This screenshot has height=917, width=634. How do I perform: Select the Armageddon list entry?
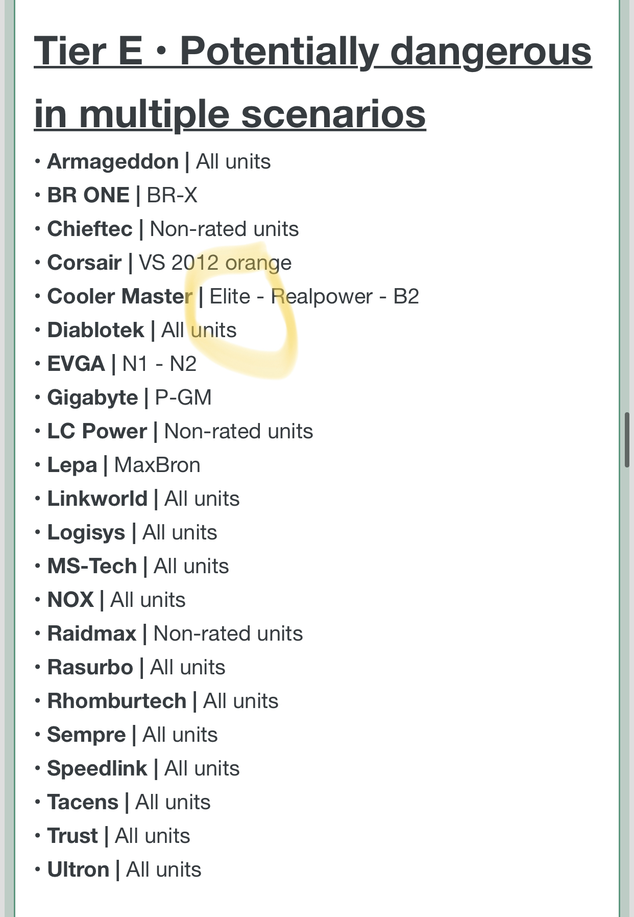(x=159, y=162)
